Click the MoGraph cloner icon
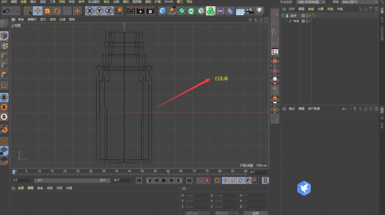The image size is (385, 215). point(211,11)
